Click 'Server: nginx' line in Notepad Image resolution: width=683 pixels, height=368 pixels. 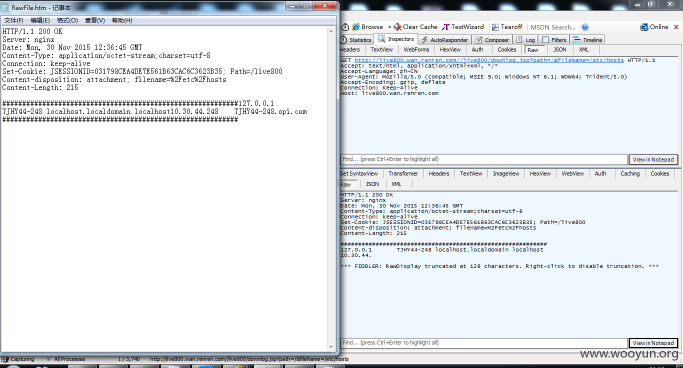(28, 39)
